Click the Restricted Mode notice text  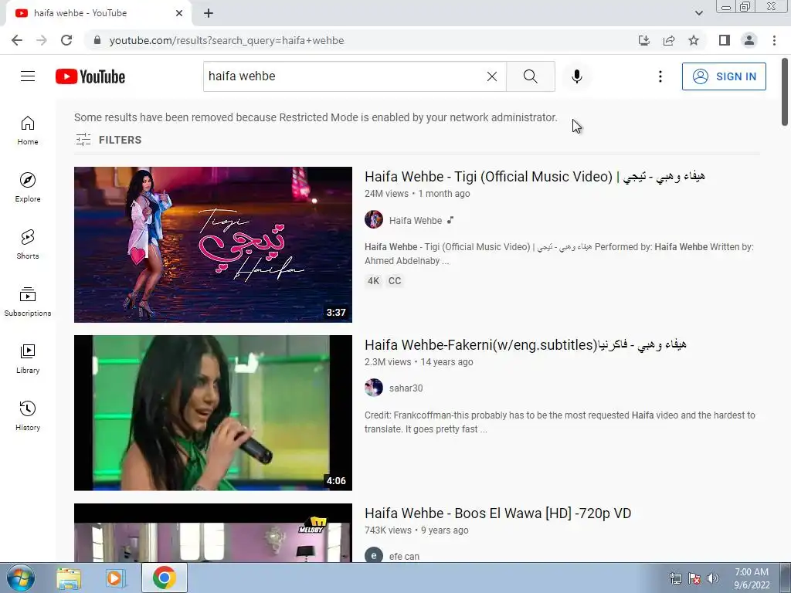pyautogui.click(x=316, y=117)
